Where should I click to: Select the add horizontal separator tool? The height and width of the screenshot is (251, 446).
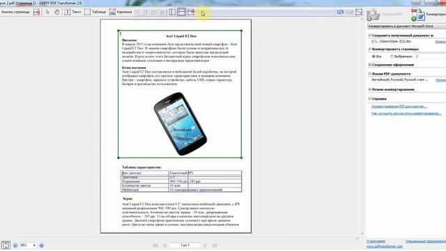pos(181,12)
